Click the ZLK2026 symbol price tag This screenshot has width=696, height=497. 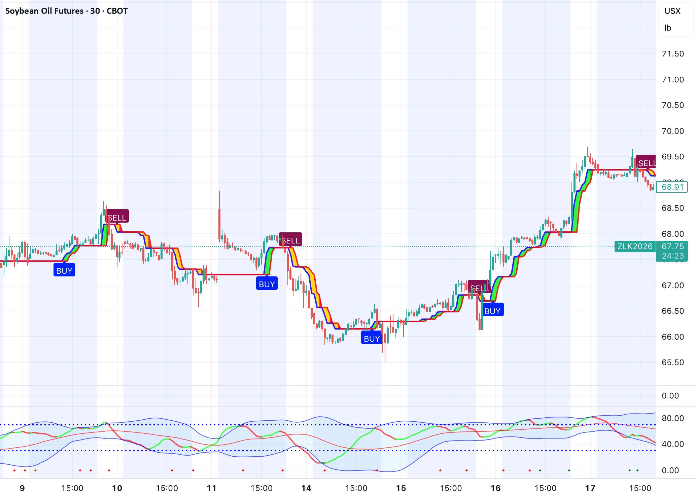click(635, 246)
